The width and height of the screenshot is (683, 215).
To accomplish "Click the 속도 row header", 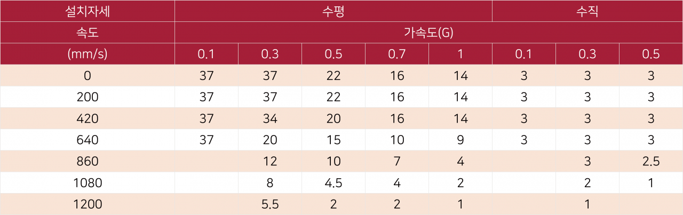I will (87, 33).
